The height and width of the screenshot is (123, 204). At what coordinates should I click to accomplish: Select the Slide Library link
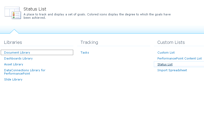(x=13, y=79)
